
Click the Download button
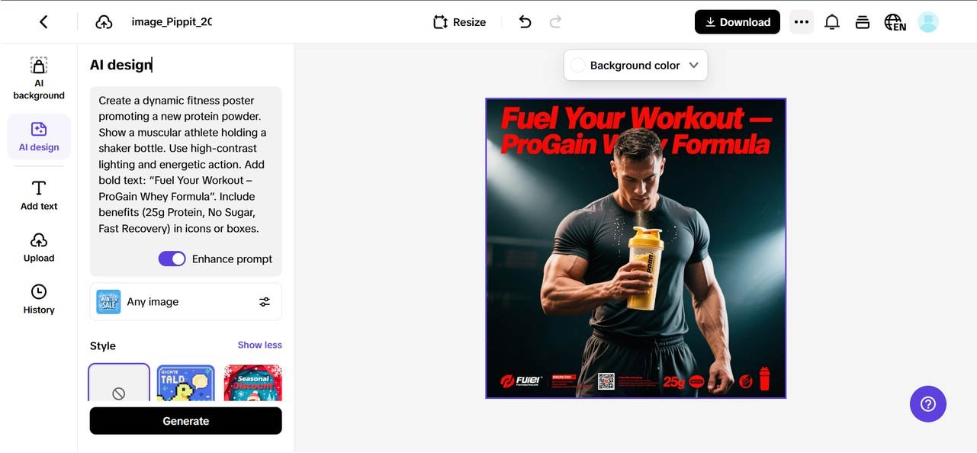pyautogui.click(x=737, y=22)
